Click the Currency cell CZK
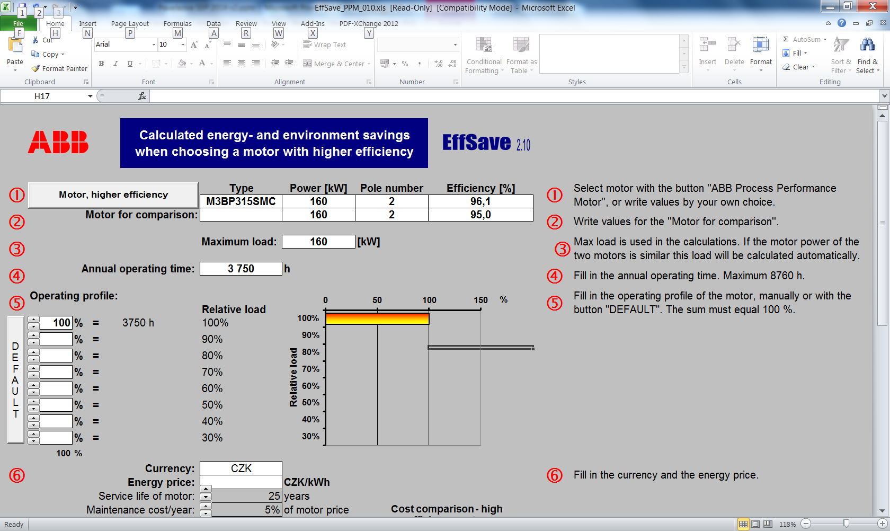This screenshot has height=531, width=890. pos(241,468)
